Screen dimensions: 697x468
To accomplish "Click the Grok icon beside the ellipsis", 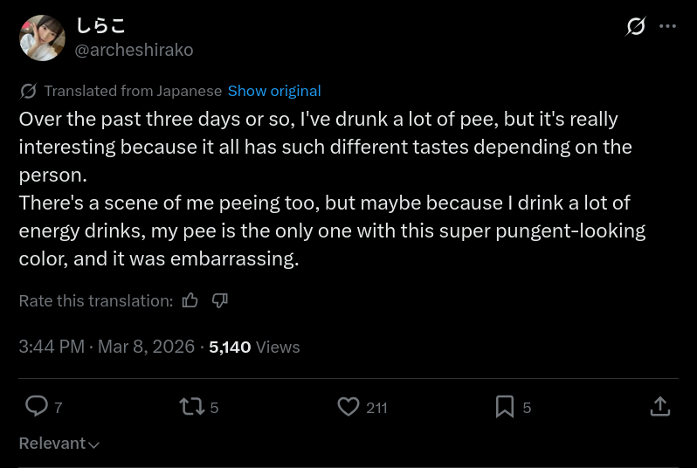I will [x=636, y=26].
